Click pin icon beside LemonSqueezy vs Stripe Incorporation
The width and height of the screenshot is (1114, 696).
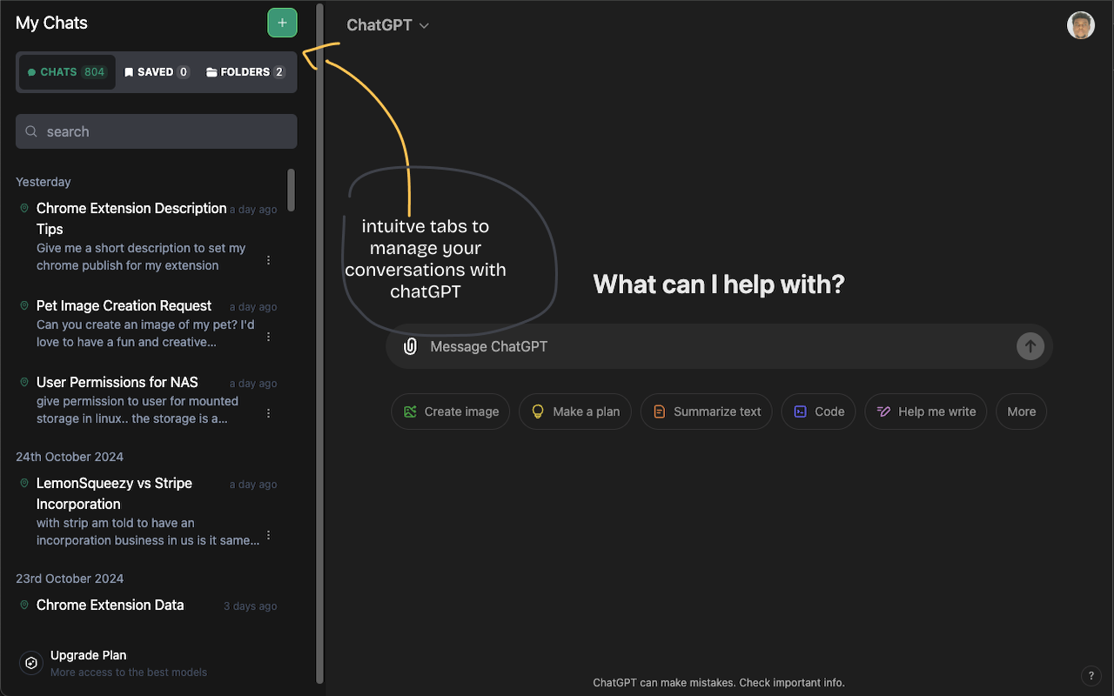(24, 483)
